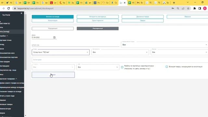Open the top-right 'Все' dropdown above the warehouse row
Screen dimensions: 208x117
[164, 45]
